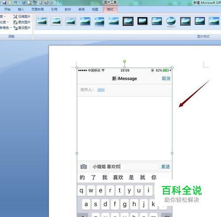Apply the thick matte black picture style
This screenshot has height=217, width=221.
pyautogui.click(x=142, y=21)
